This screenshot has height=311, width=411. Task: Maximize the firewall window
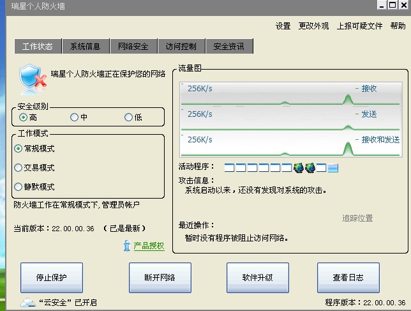tap(392, 5)
